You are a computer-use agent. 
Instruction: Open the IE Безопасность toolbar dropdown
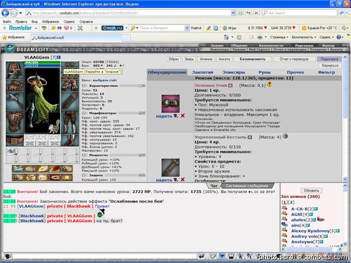coord(304,37)
